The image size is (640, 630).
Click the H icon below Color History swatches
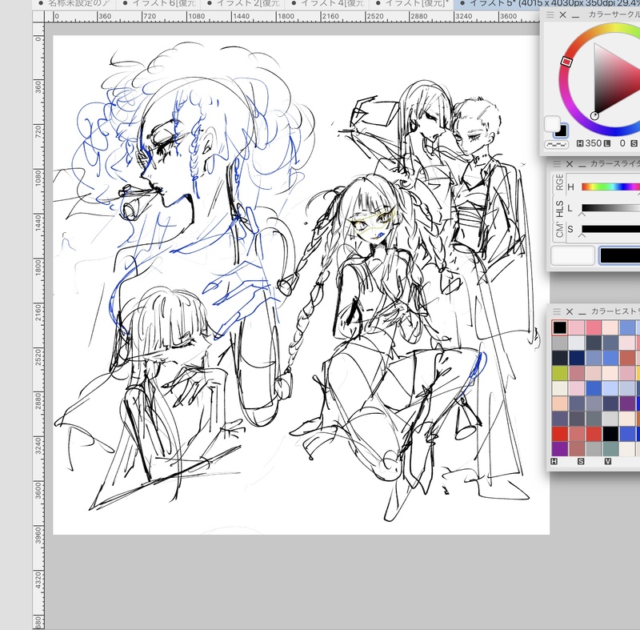554,461
